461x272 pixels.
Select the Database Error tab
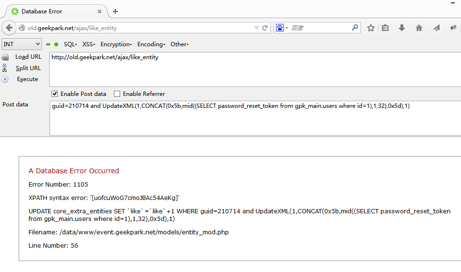[x=56, y=11]
